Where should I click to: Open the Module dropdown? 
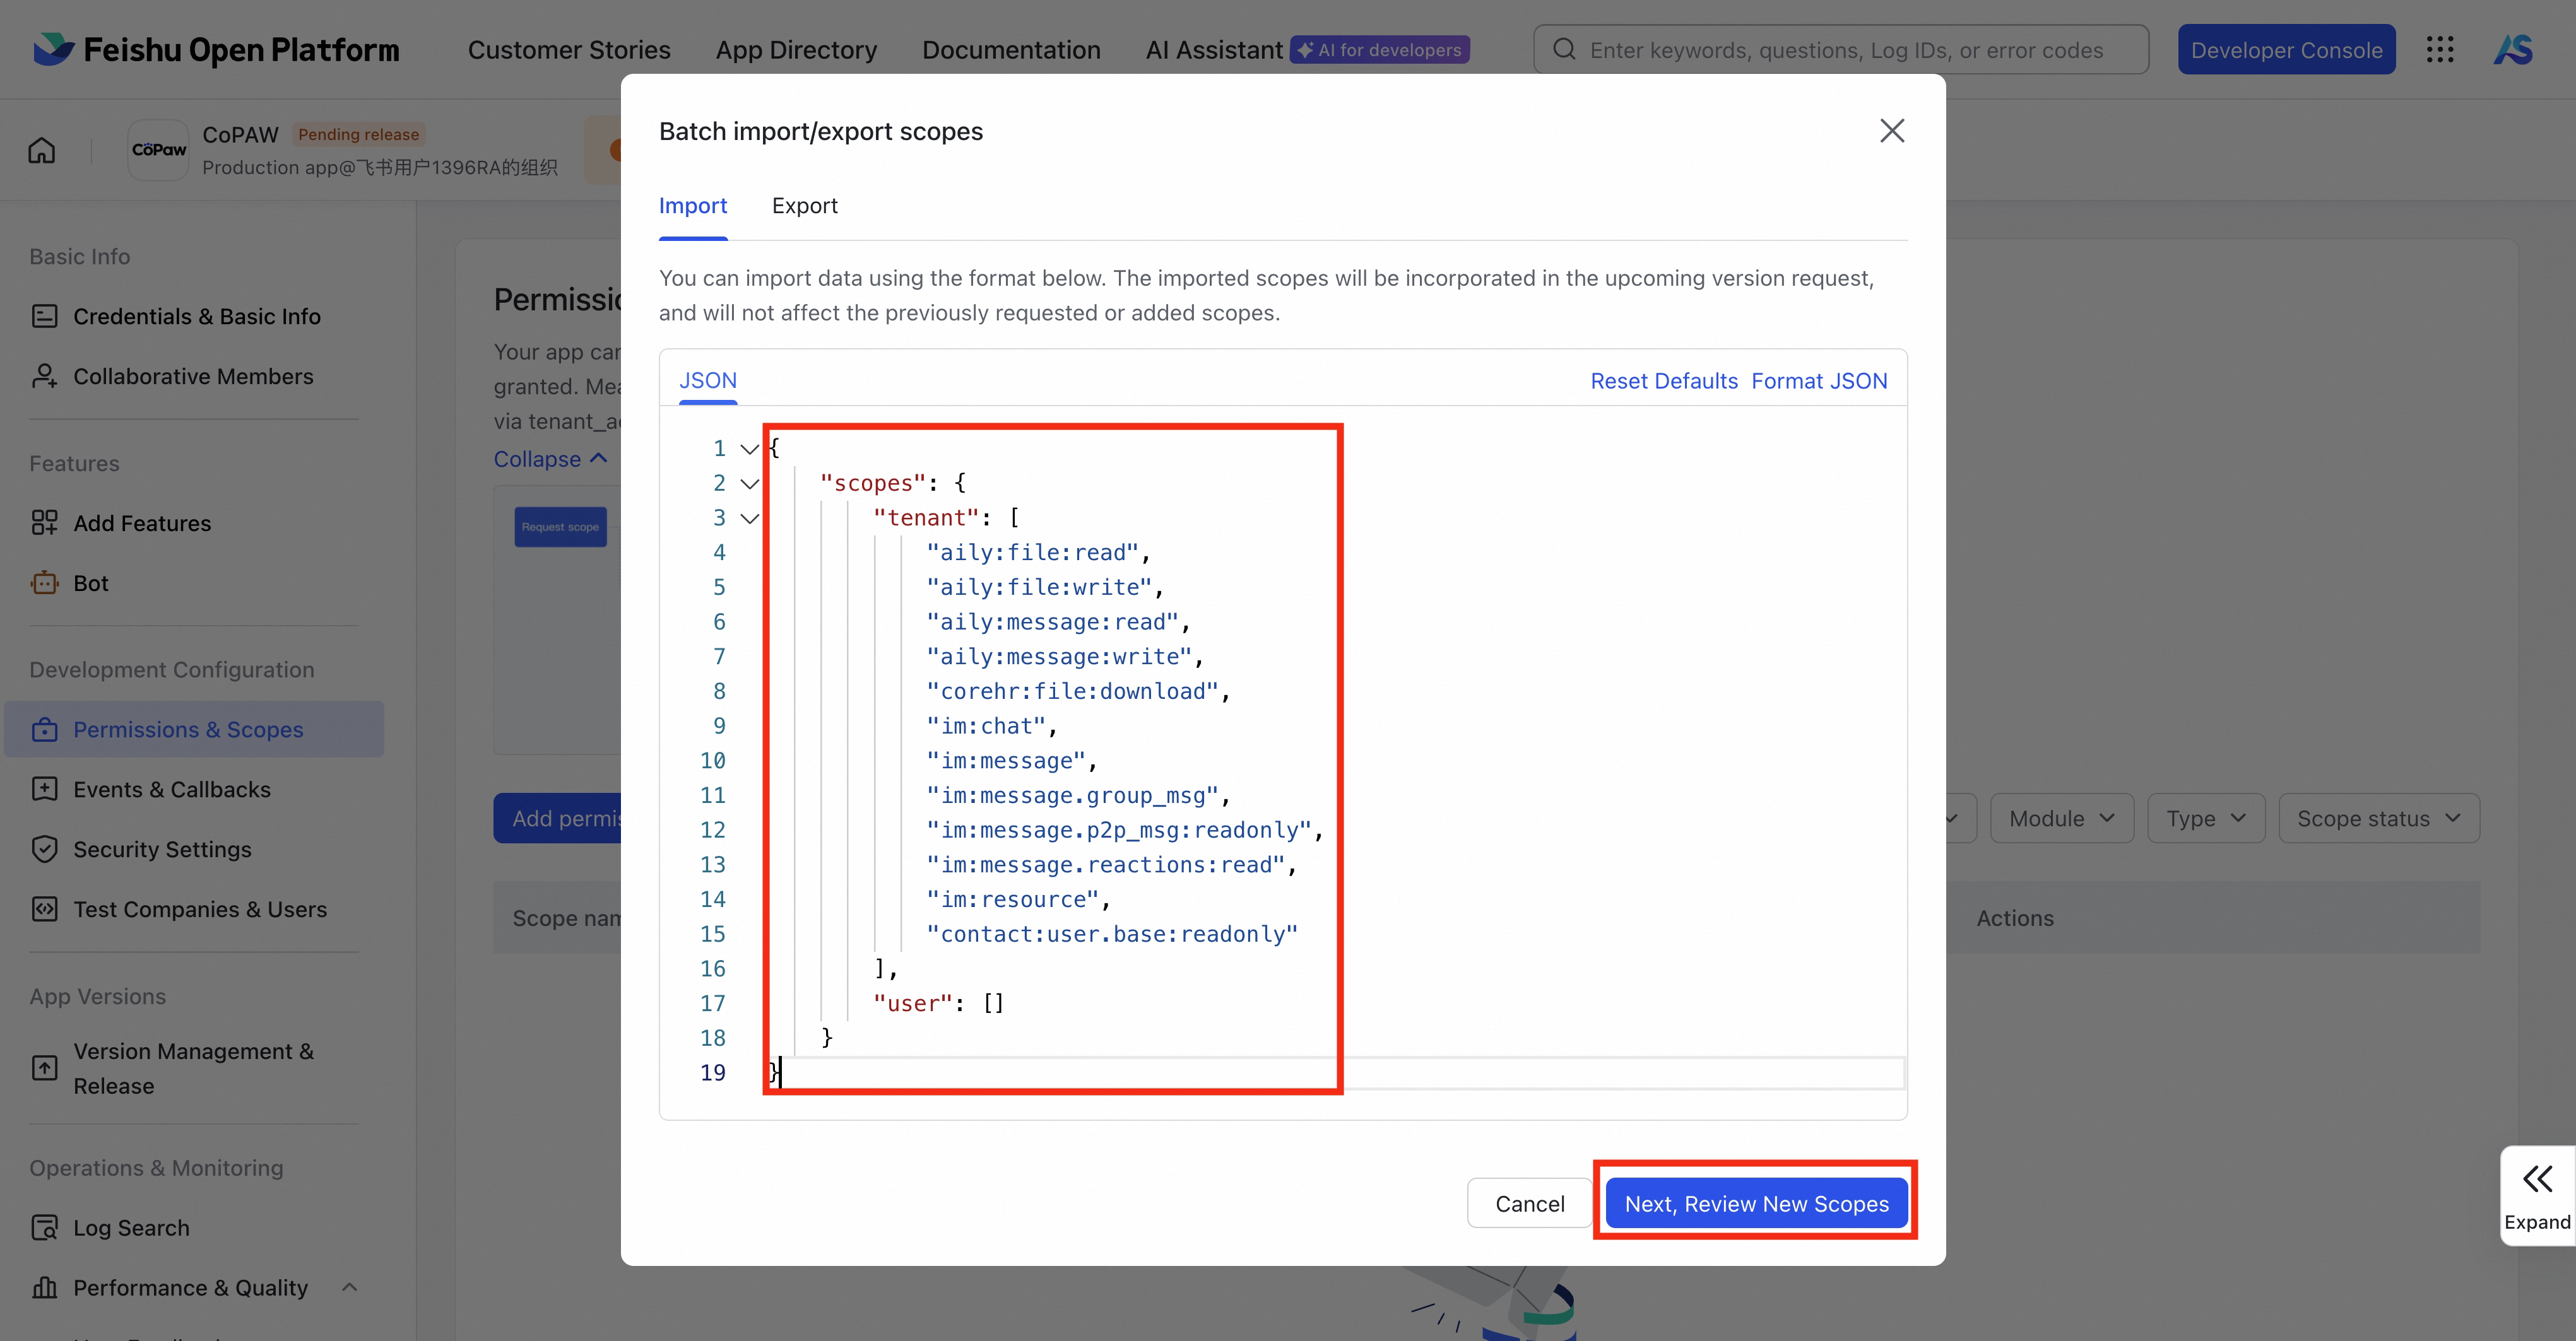tap(2060, 817)
